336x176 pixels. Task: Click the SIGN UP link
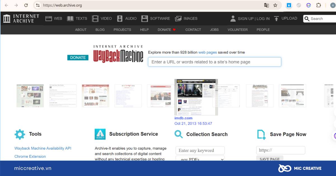(x=246, y=19)
